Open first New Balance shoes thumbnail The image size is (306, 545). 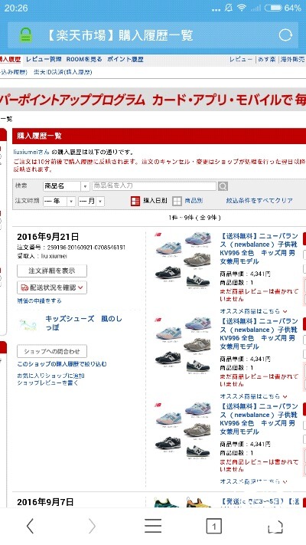[x=183, y=260]
